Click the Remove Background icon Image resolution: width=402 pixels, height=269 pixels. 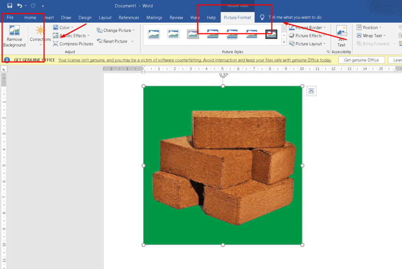(x=15, y=31)
